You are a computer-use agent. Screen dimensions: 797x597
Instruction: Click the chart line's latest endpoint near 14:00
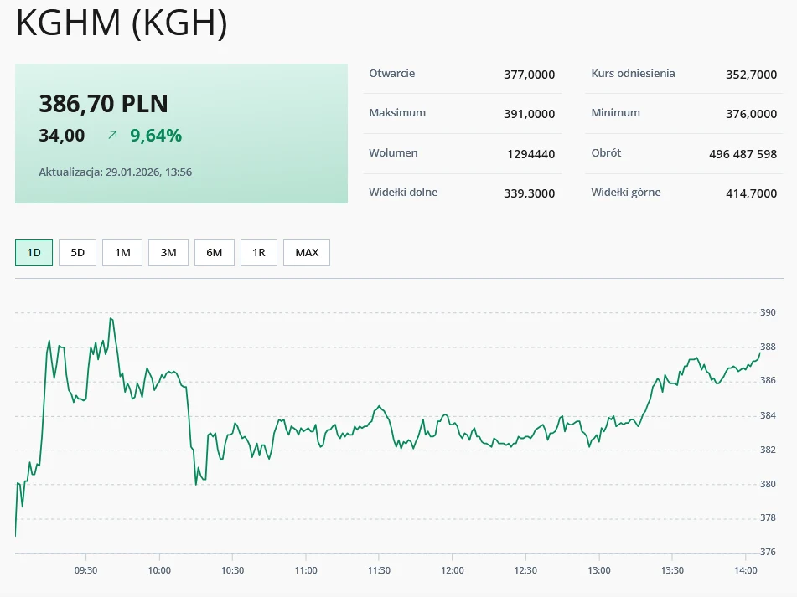click(x=760, y=353)
